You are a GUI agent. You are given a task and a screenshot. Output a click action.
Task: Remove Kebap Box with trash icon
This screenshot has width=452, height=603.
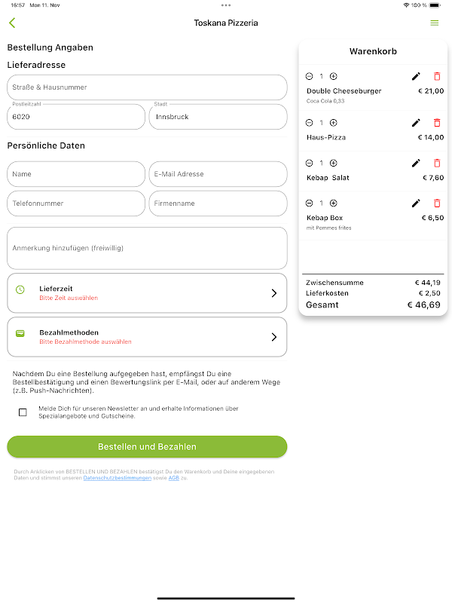pyautogui.click(x=437, y=203)
